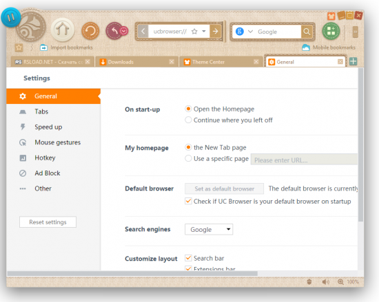Click the horizontal scrollbar at bottom
379x302 pixels.
[x=132, y=274]
